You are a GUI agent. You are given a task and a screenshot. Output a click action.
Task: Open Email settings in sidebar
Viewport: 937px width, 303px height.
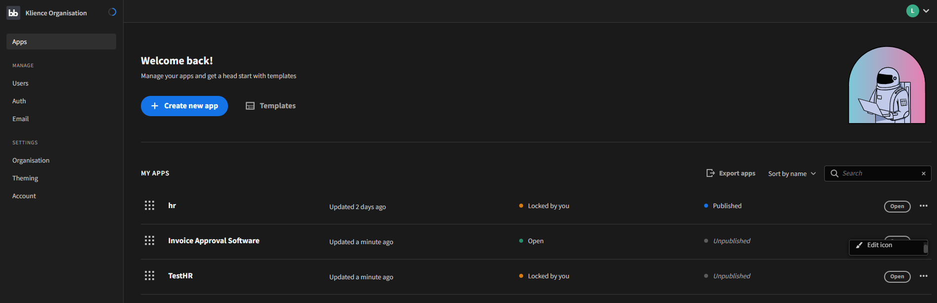20,119
